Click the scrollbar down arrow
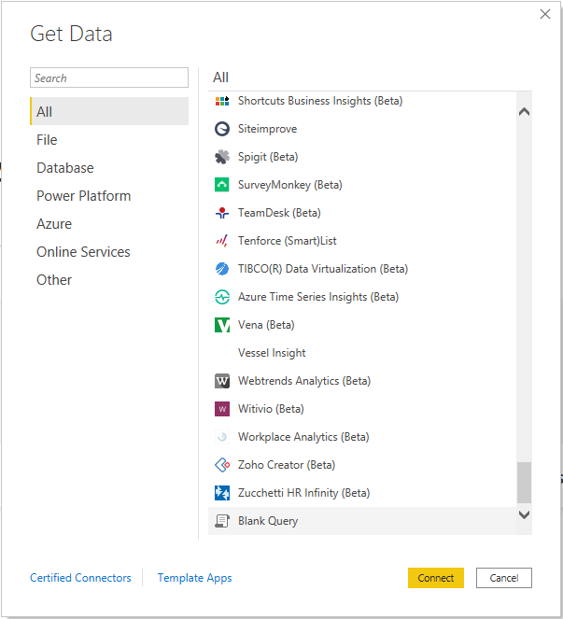563x619 pixels. [524, 514]
